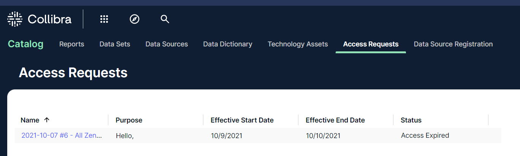Image resolution: width=520 pixels, height=156 pixels.
Task: Click the search magnifier icon
Action: pos(165,19)
